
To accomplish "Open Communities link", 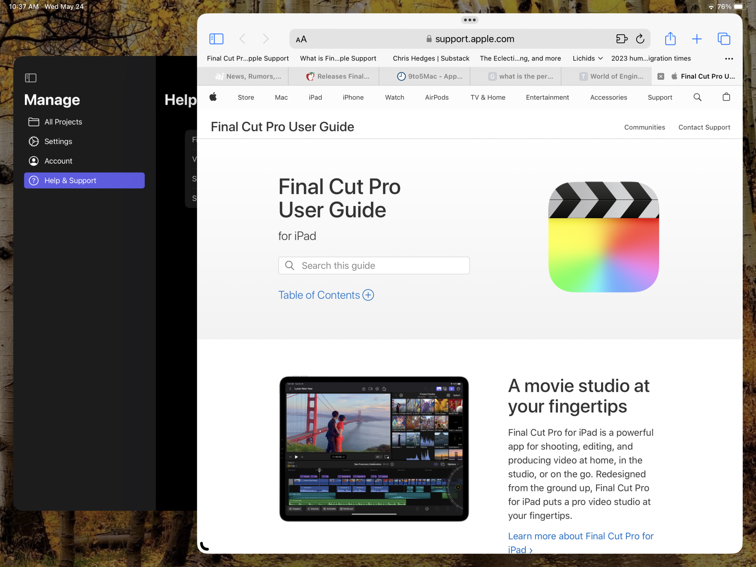I will tap(644, 127).
